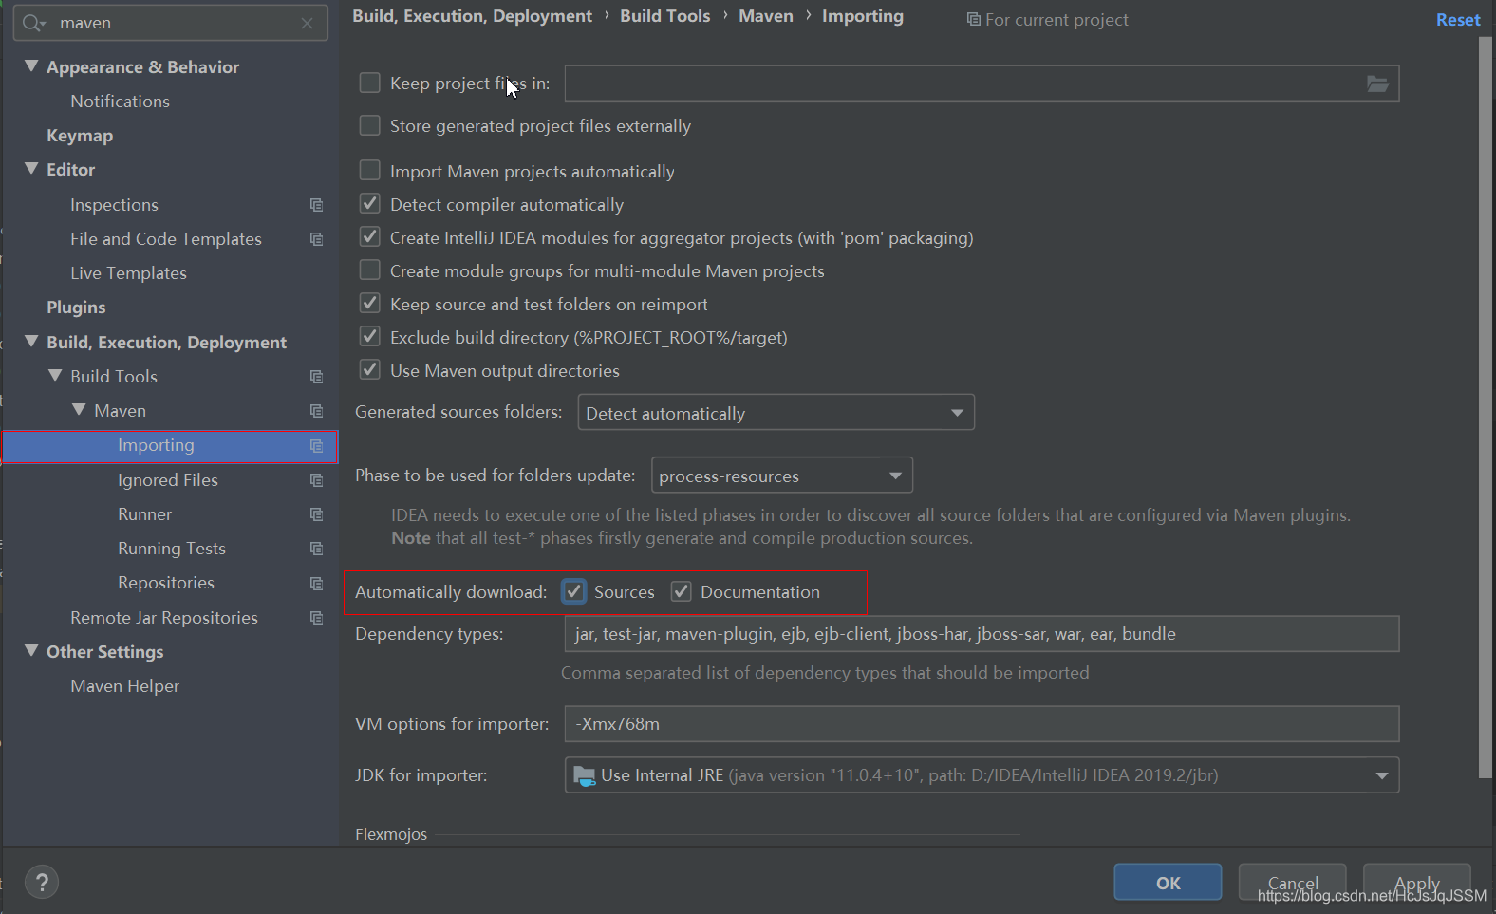
Task: Select Runner under Maven
Action: click(x=144, y=514)
